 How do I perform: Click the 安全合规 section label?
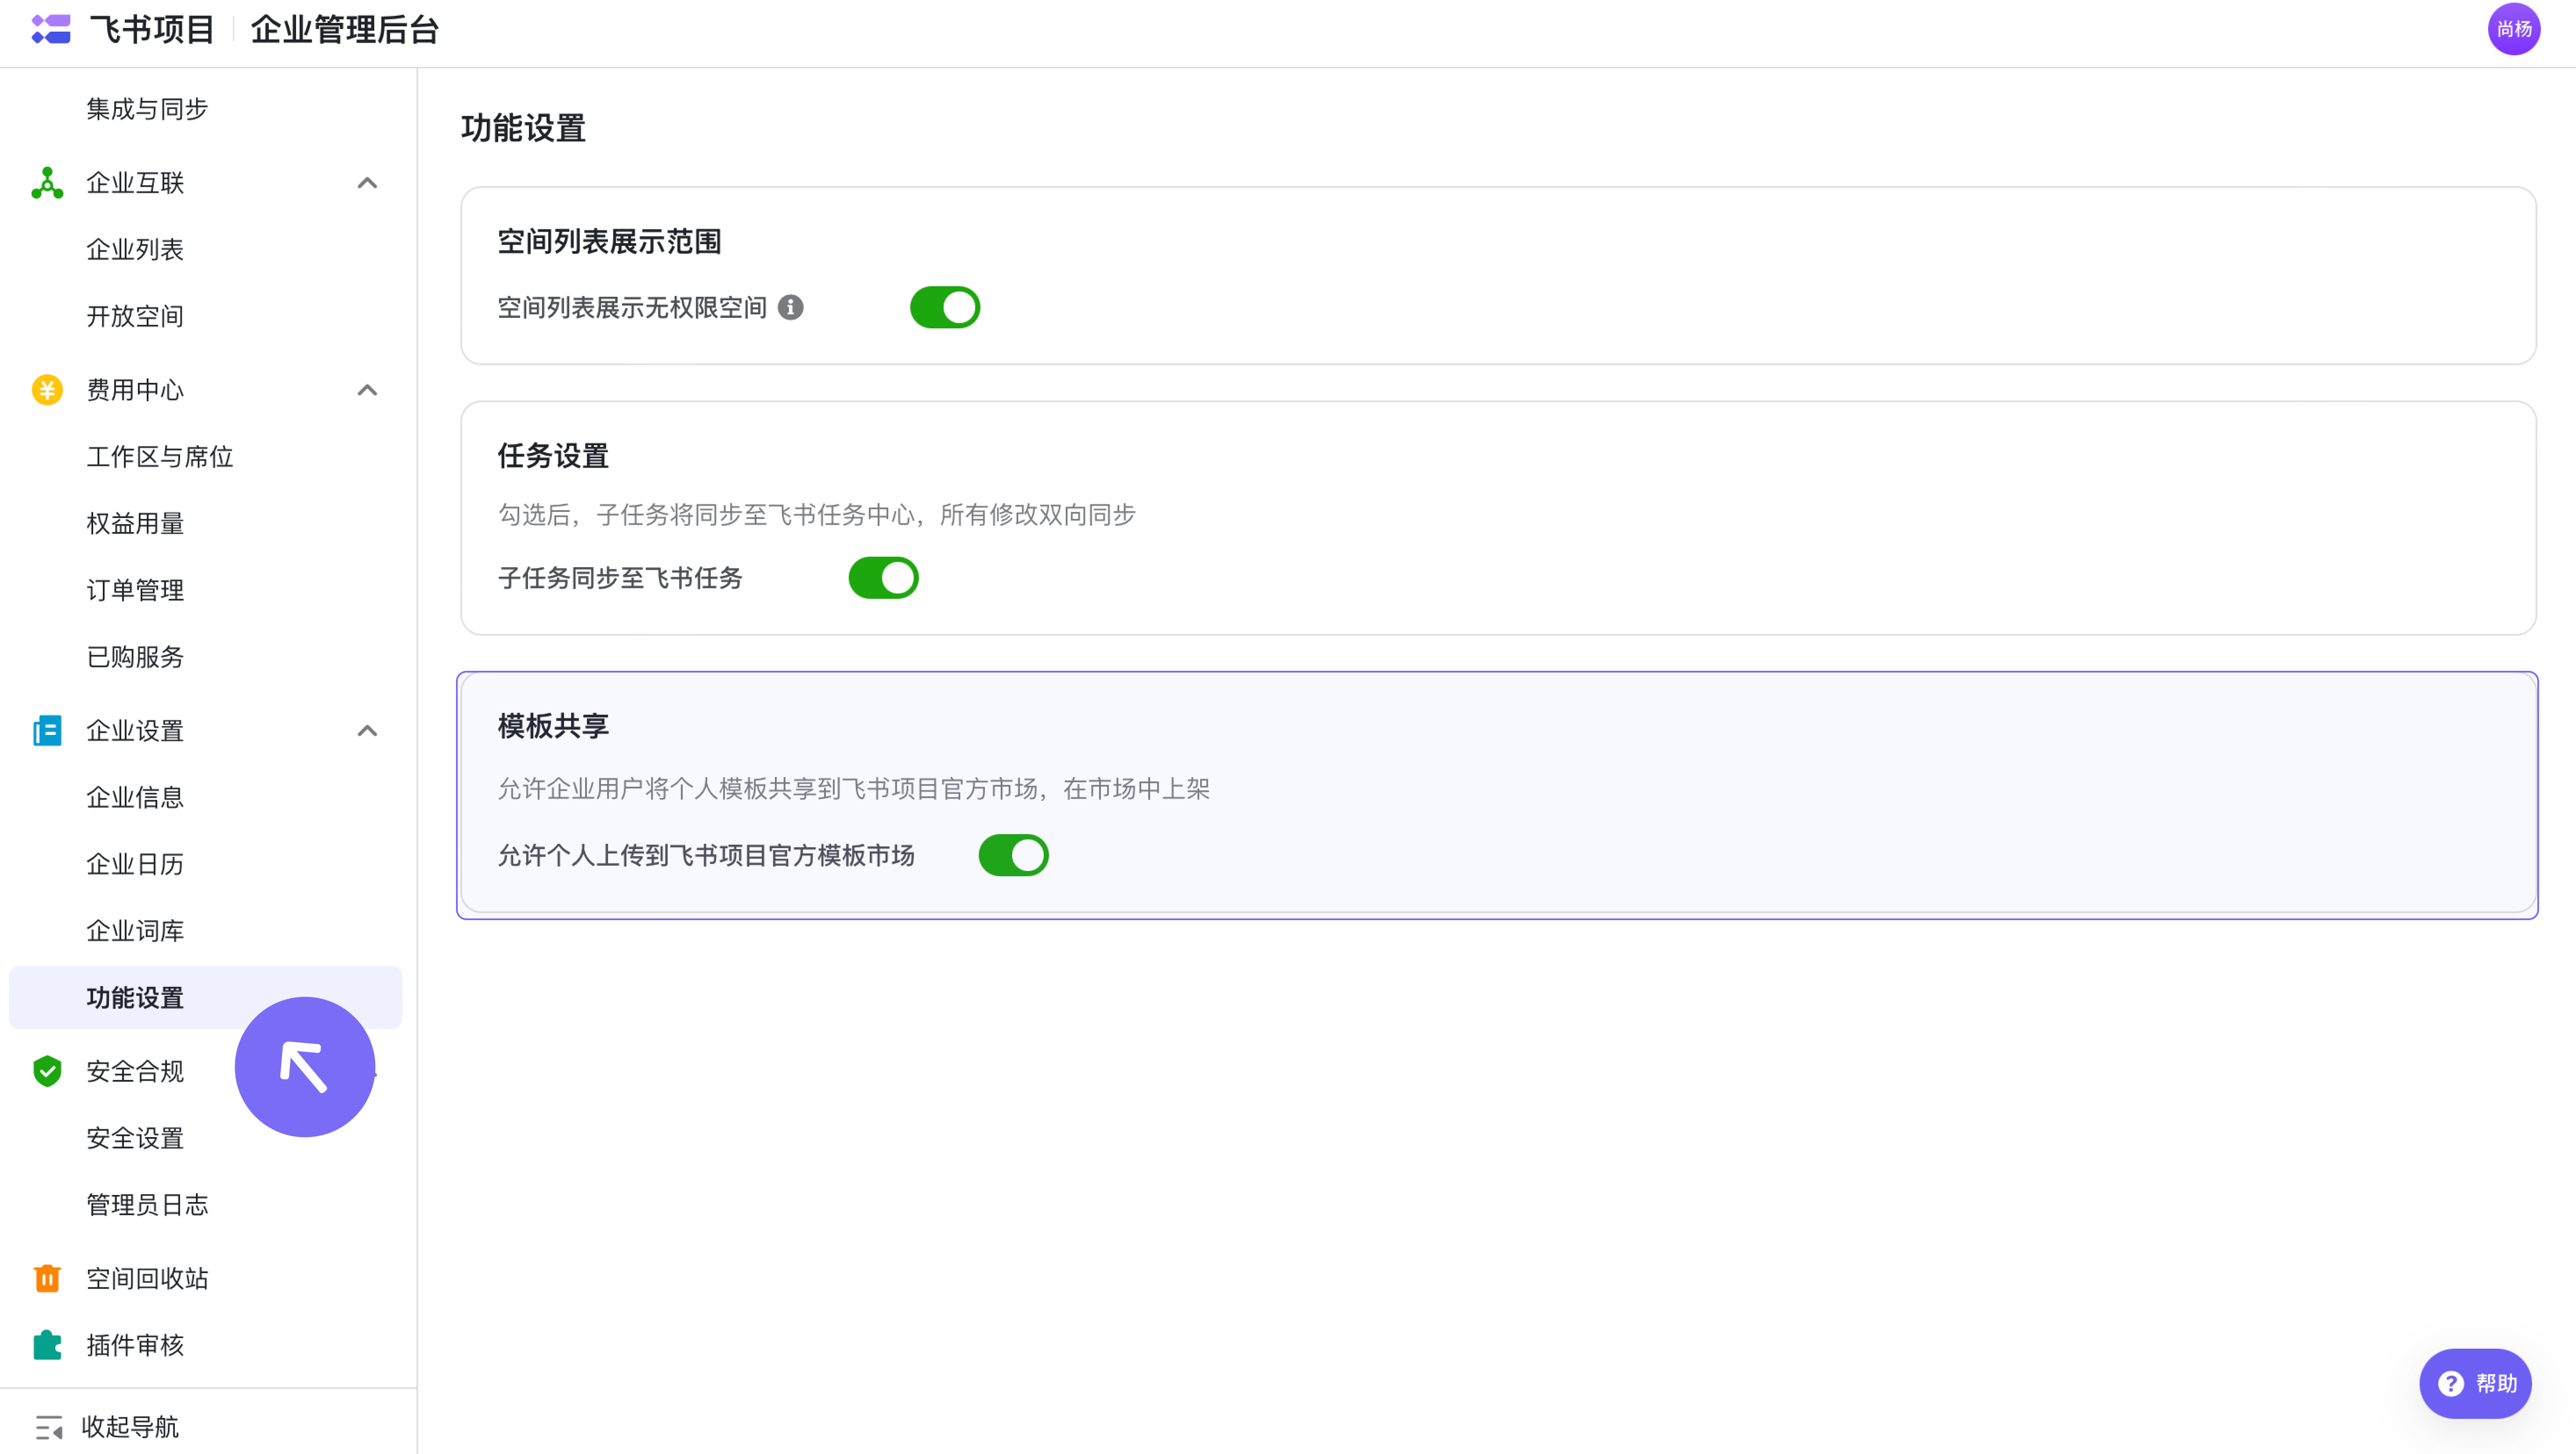coord(135,1071)
